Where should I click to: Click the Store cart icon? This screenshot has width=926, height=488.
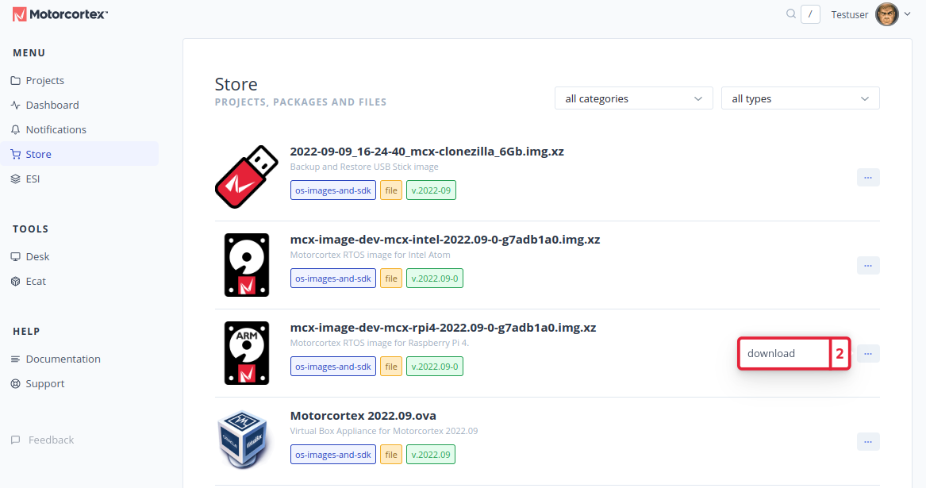[x=16, y=154]
